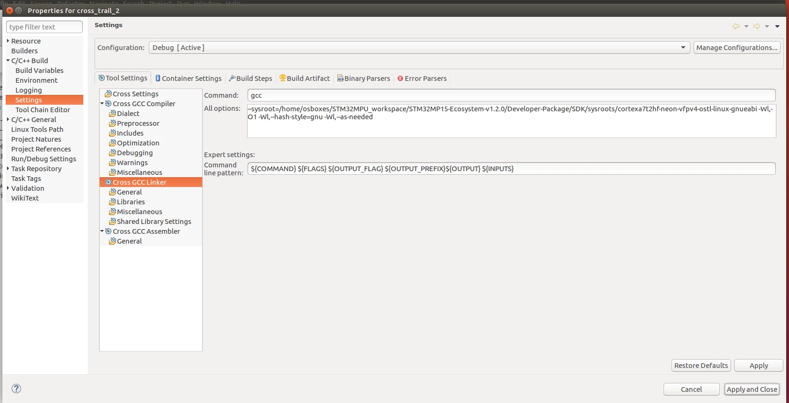Click the Cross Settings tool icon

(108, 94)
